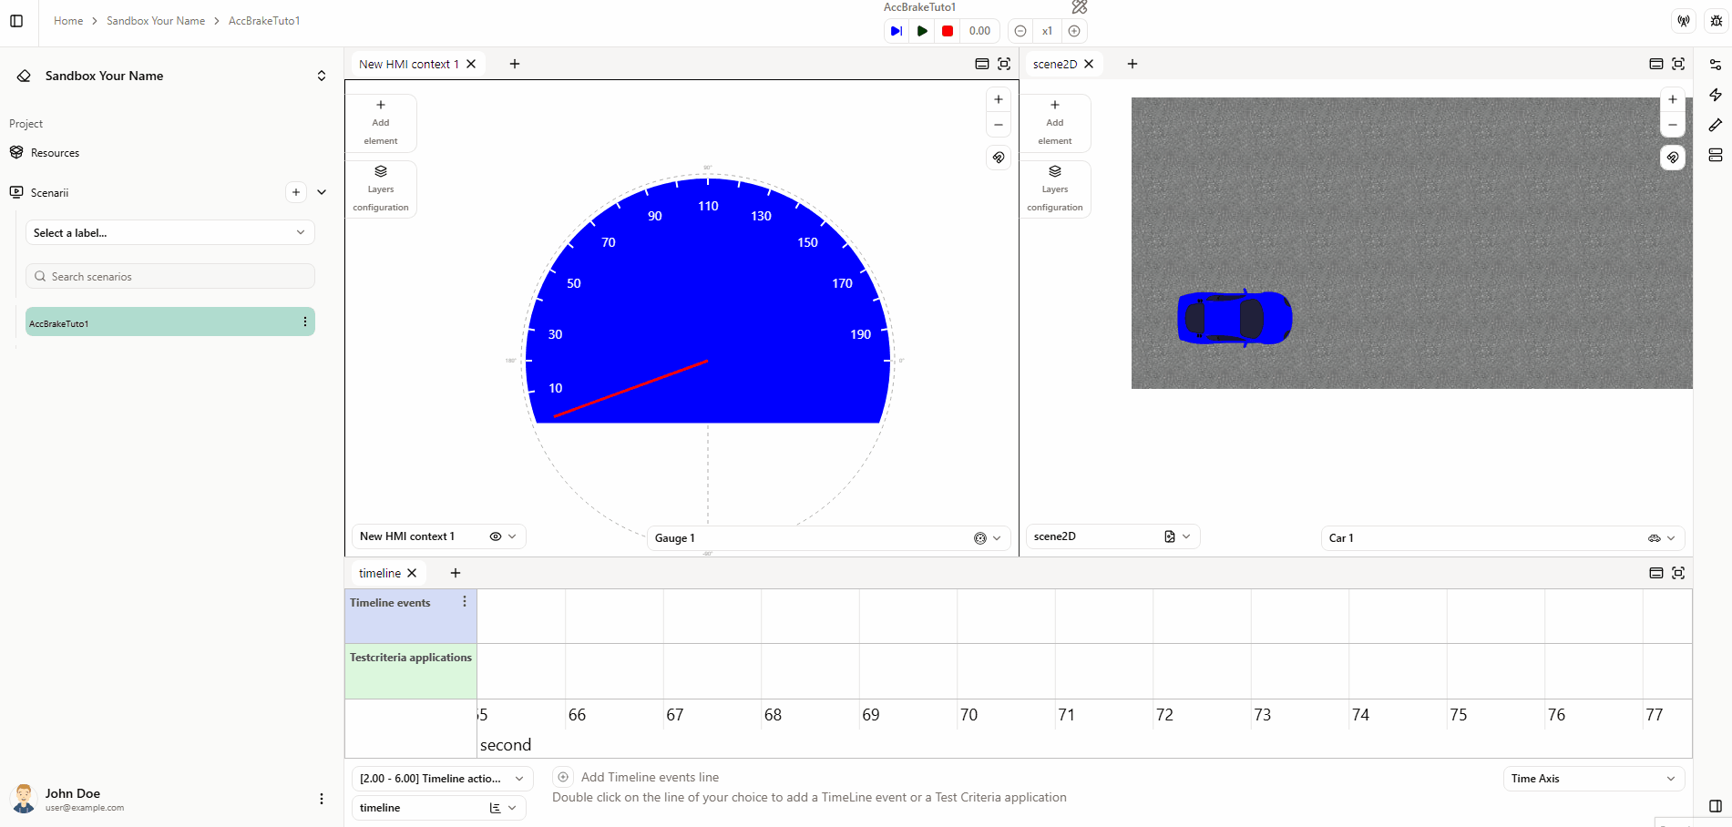Screen dimensions: 1732x827
Task: Expand the Time Axis dropdown
Action: pos(1593,779)
